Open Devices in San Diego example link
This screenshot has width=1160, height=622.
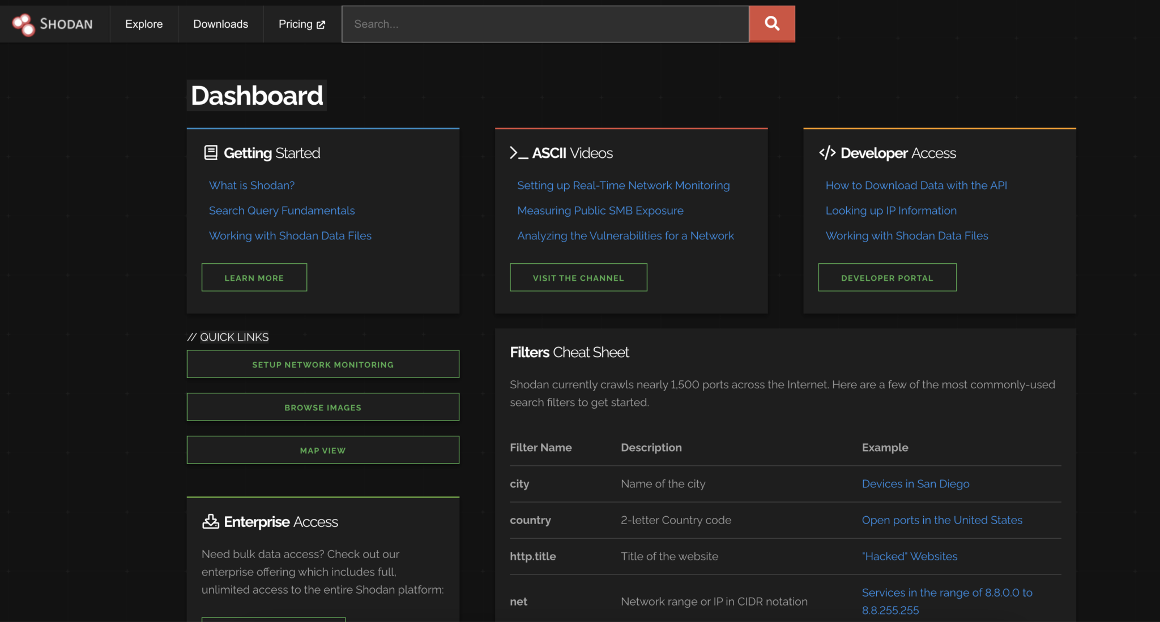point(915,483)
